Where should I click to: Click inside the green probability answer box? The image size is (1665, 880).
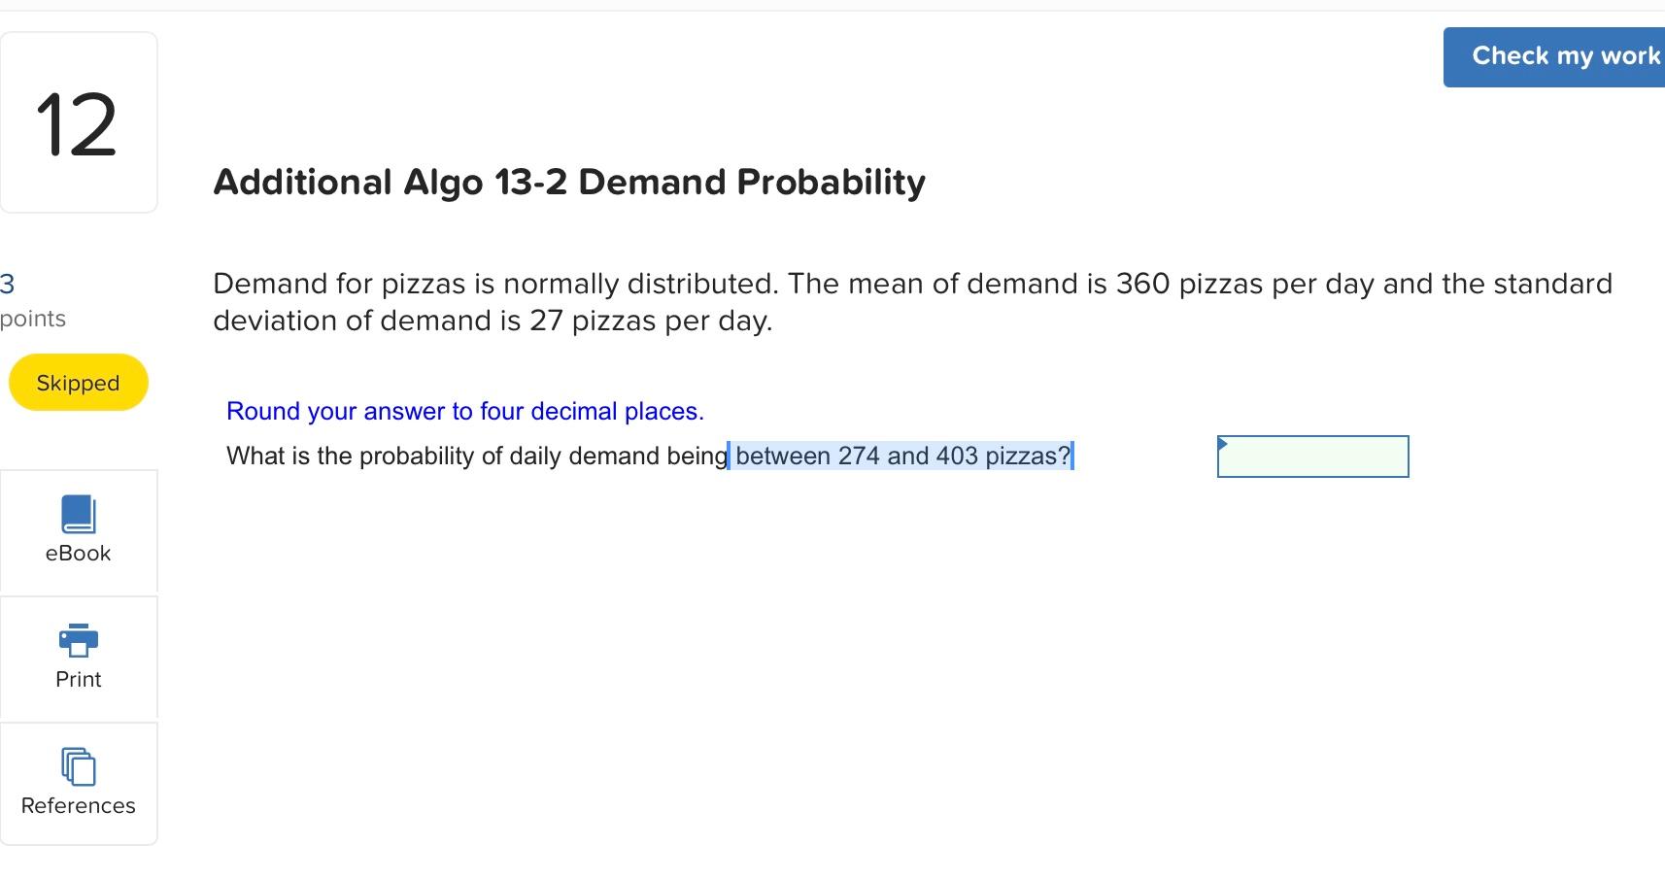tap(1311, 457)
